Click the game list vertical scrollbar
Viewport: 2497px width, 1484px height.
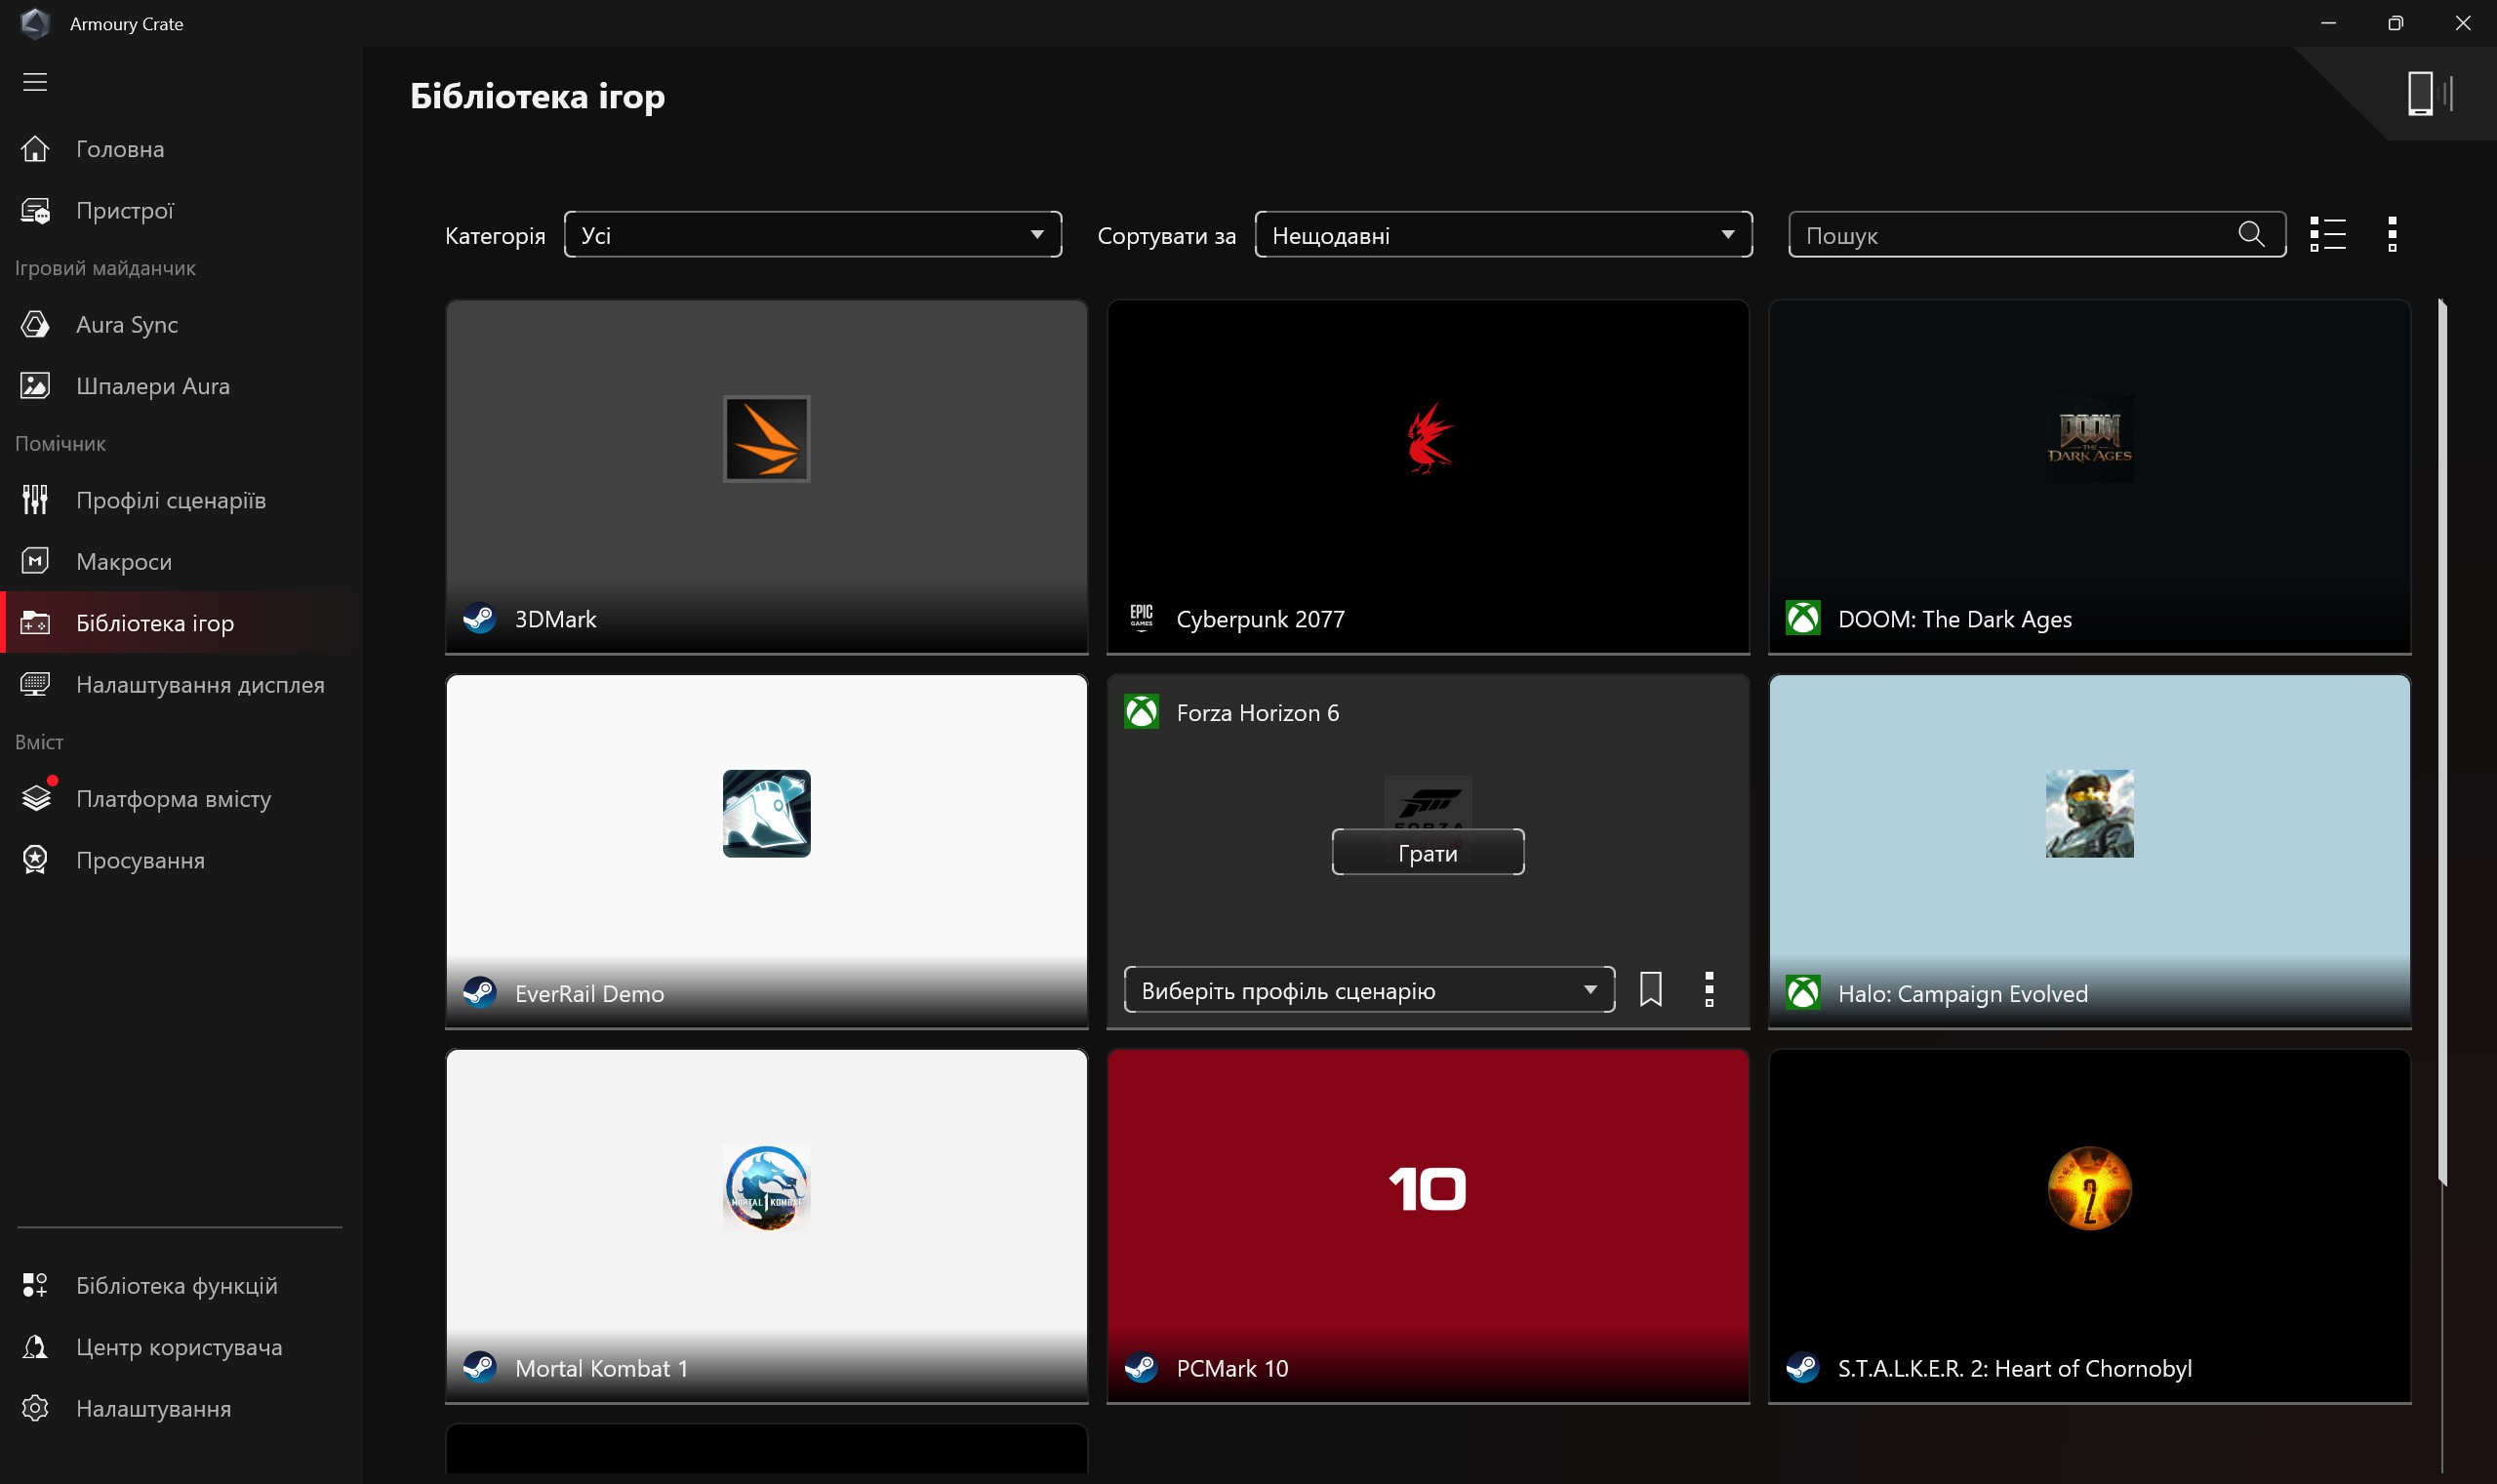click(2441, 740)
